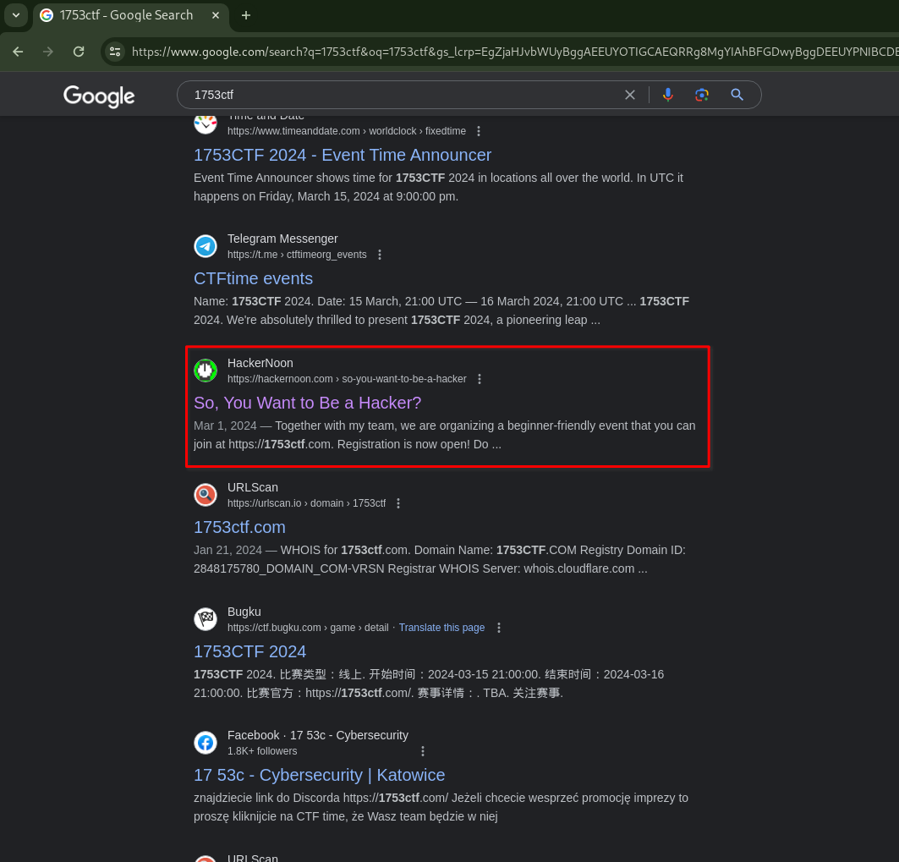Screen dimensions: 899x862
Task: Click the Time and Date favicon
Action: tap(206, 124)
